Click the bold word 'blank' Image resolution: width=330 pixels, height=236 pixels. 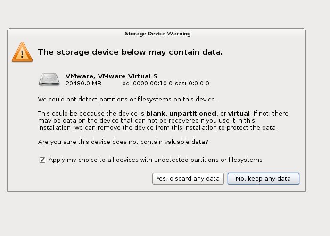tap(156, 113)
